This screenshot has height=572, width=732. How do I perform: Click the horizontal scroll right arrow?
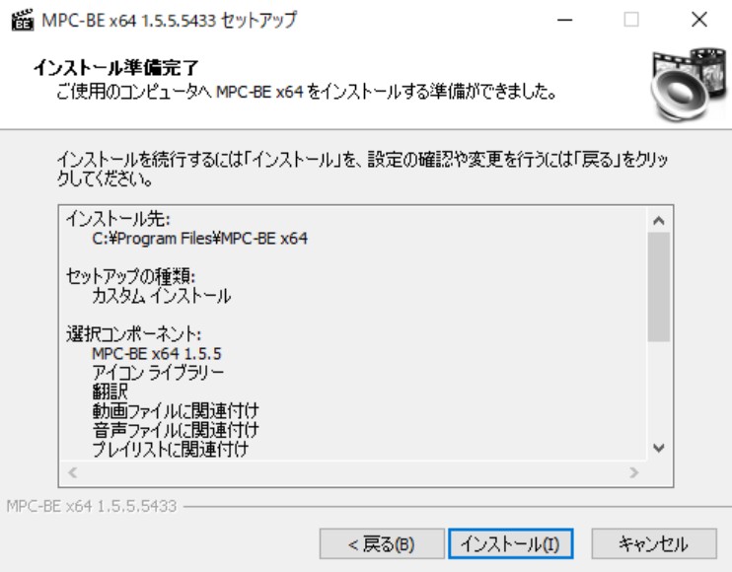click(633, 472)
